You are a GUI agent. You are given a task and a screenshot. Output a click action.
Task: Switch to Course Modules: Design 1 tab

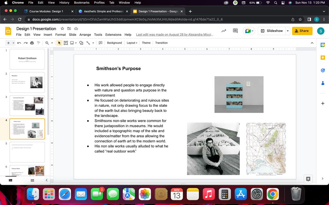(46, 11)
